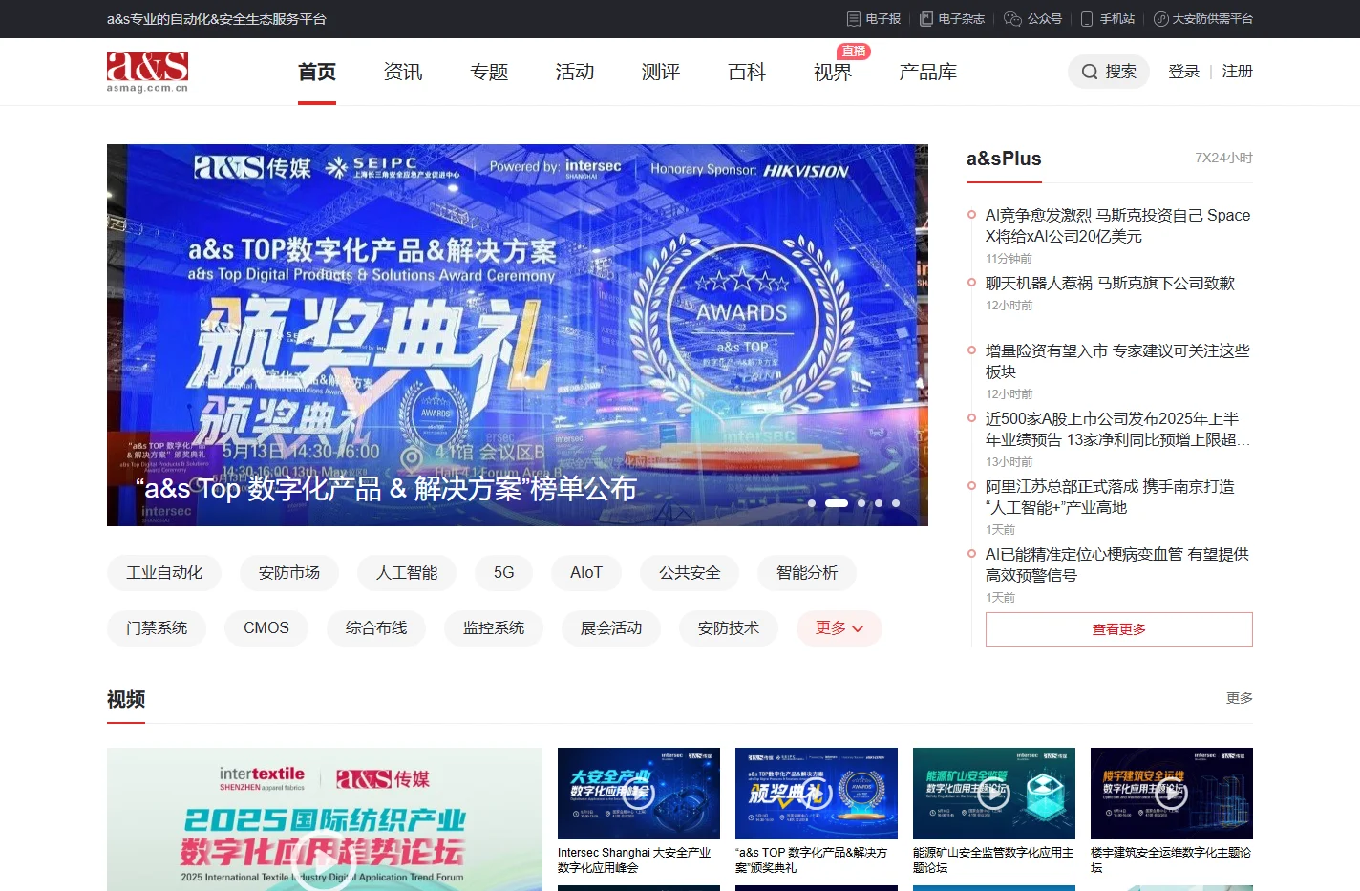Select the 展会活动 tag

pyautogui.click(x=611, y=628)
